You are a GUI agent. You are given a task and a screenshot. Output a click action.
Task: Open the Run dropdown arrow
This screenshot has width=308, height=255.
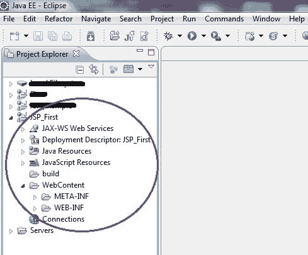203,36
